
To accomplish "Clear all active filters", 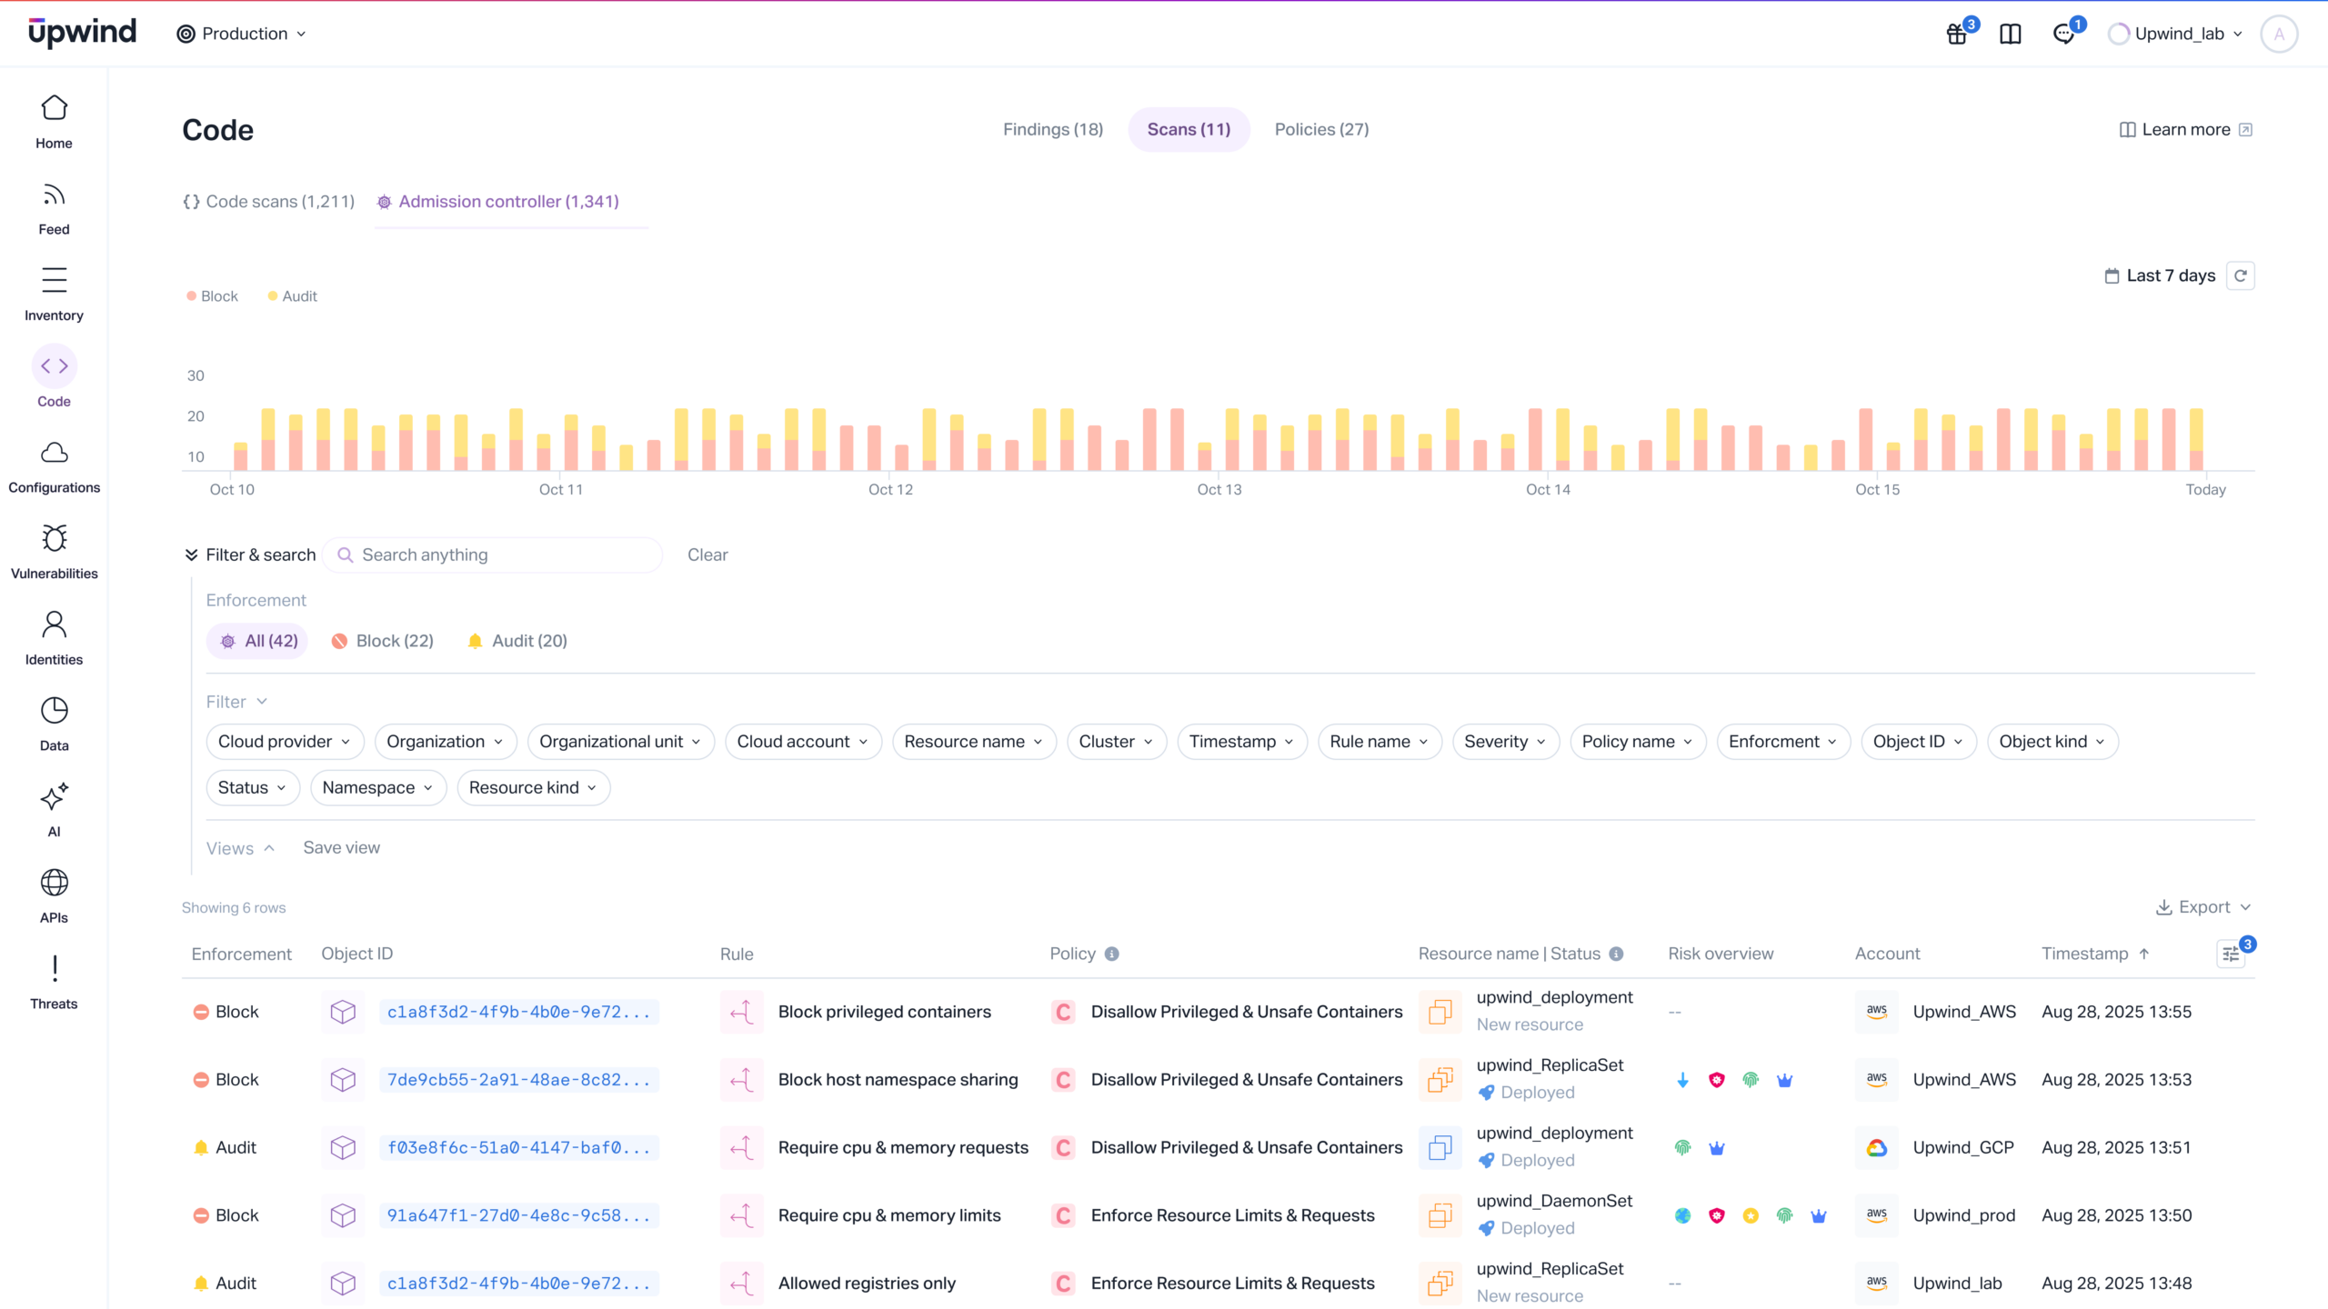I will click(x=707, y=555).
